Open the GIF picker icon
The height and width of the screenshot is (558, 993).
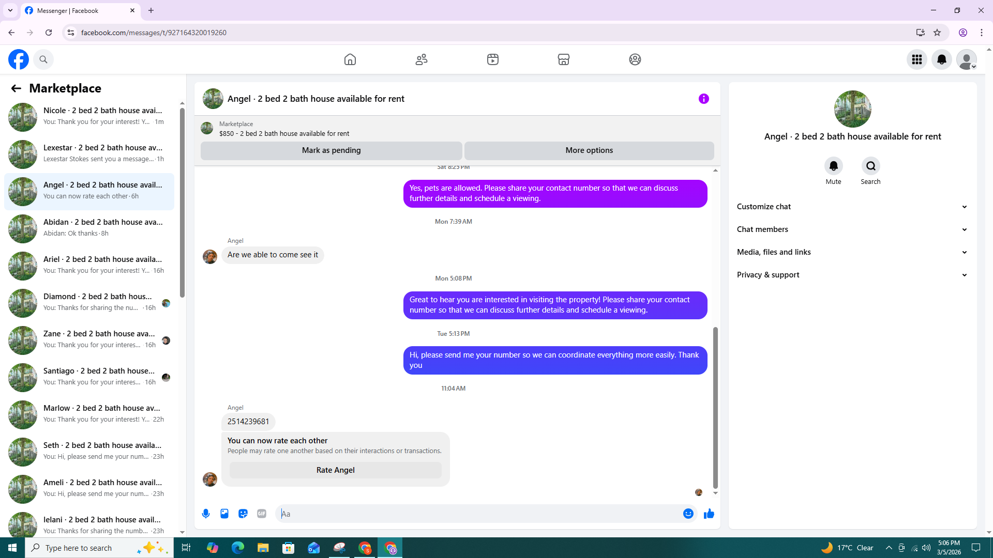262,514
